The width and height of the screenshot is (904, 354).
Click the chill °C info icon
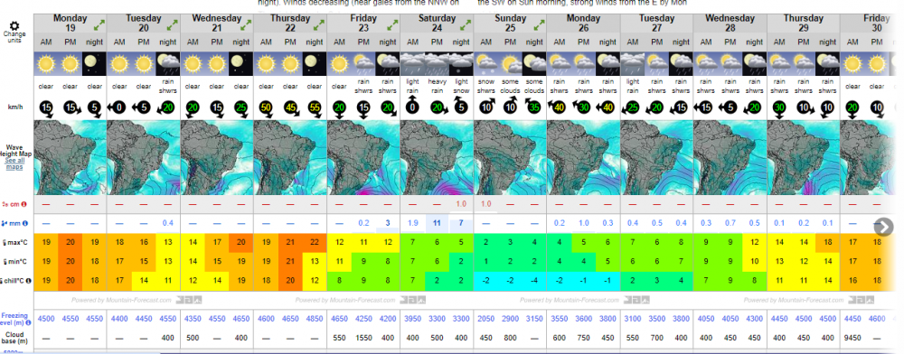point(28,280)
